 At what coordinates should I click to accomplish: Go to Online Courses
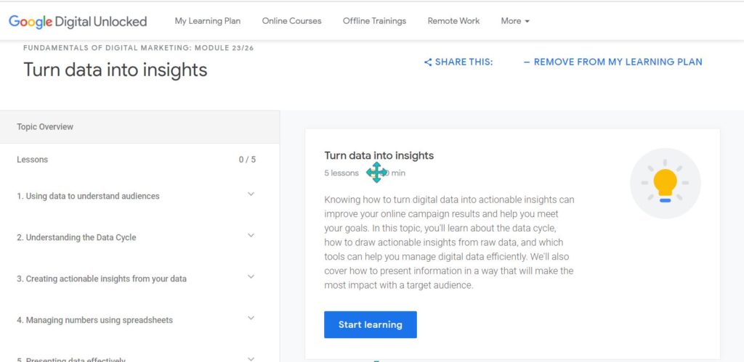(291, 21)
